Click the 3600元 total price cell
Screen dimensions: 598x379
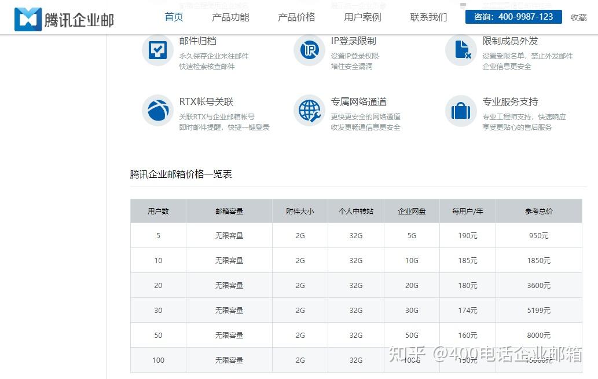pos(539,285)
